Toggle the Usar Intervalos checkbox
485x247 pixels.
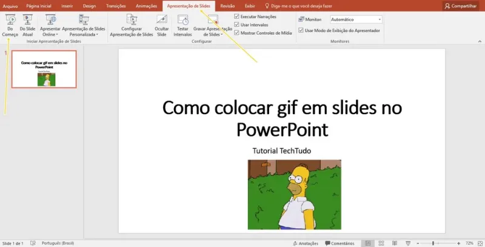pyautogui.click(x=236, y=24)
